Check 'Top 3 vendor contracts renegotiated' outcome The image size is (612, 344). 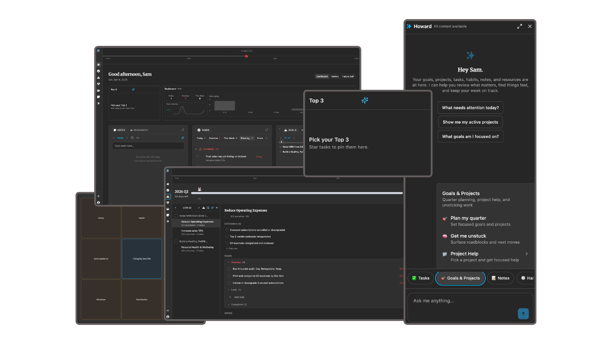coord(227,236)
